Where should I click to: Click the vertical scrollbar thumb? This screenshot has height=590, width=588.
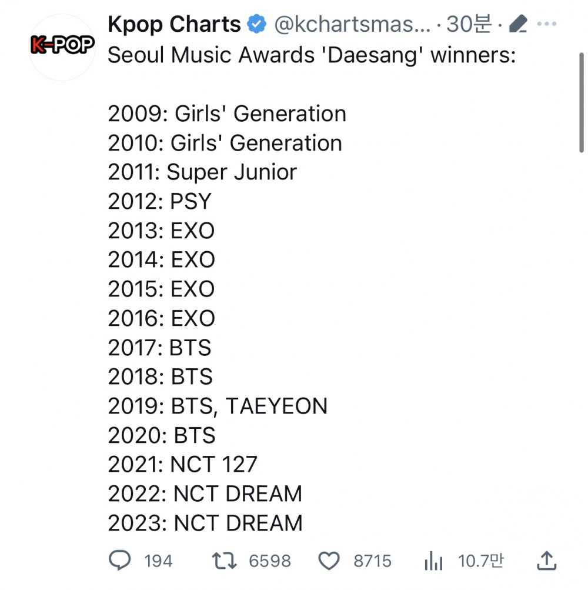pyautogui.click(x=581, y=103)
